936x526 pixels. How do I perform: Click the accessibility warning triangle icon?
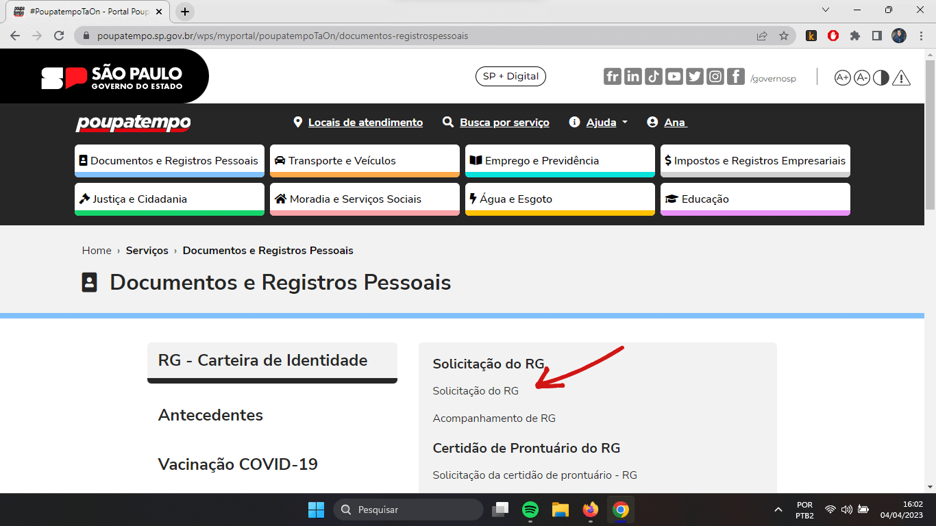902,77
